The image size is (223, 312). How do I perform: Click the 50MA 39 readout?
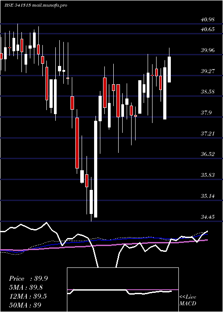(x=25, y=305)
